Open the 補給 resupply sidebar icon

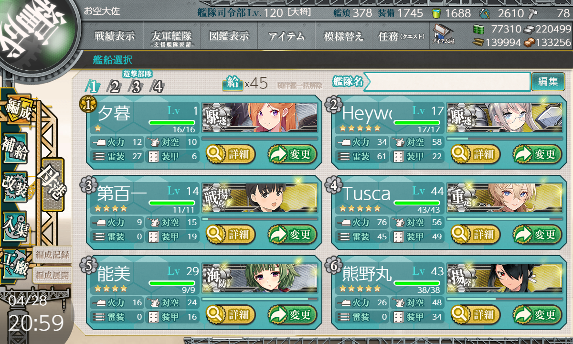[x=15, y=149]
